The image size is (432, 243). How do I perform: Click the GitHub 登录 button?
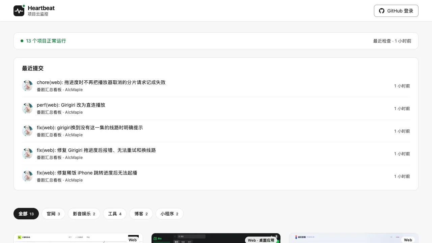[396, 11]
